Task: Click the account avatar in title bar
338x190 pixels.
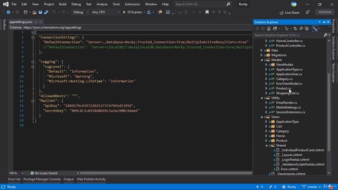Action: click(x=294, y=4)
